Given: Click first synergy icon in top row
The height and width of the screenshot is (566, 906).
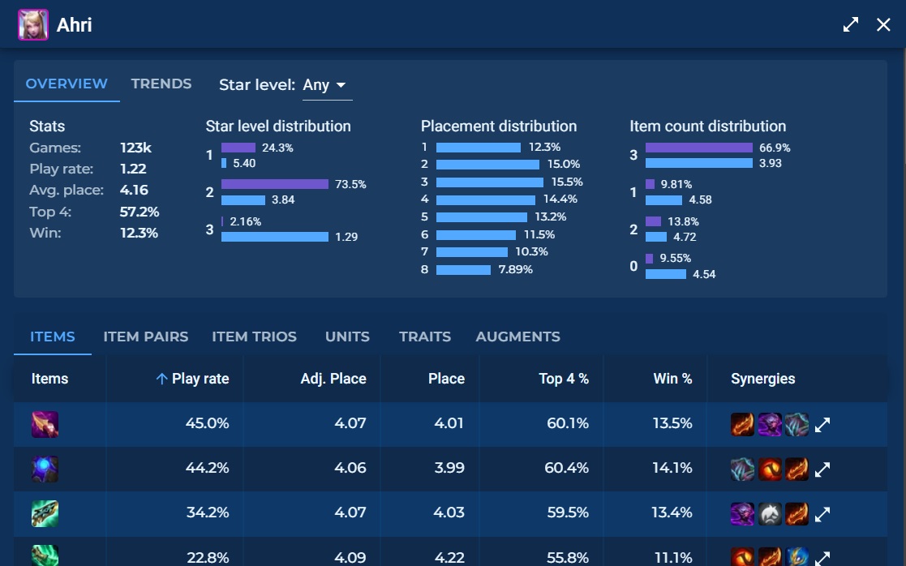Looking at the screenshot, I should point(742,425).
